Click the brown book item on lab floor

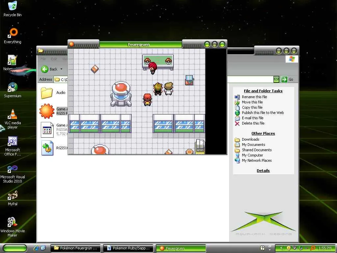[94, 69]
